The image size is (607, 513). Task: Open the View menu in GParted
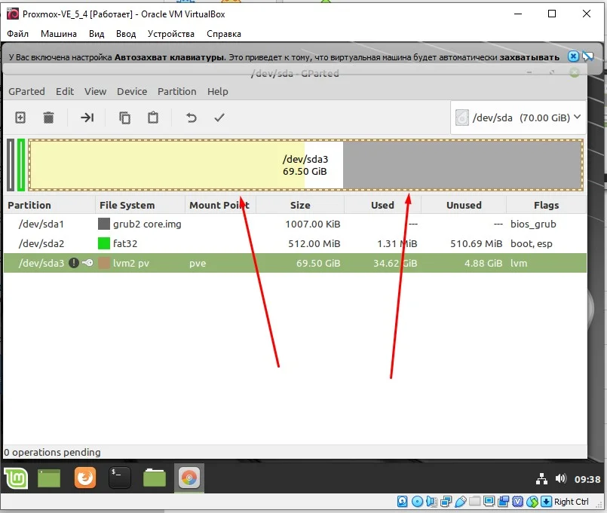click(95, 92)
